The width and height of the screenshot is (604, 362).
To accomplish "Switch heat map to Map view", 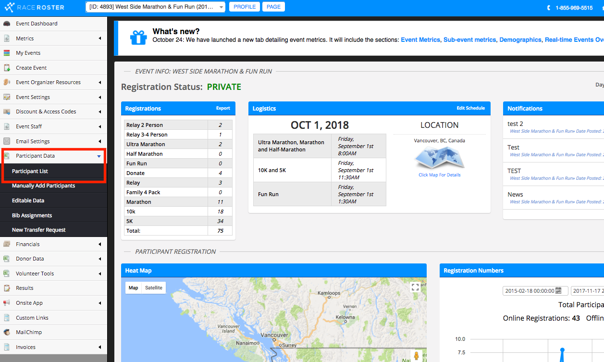I will click(x=134, y=287).
